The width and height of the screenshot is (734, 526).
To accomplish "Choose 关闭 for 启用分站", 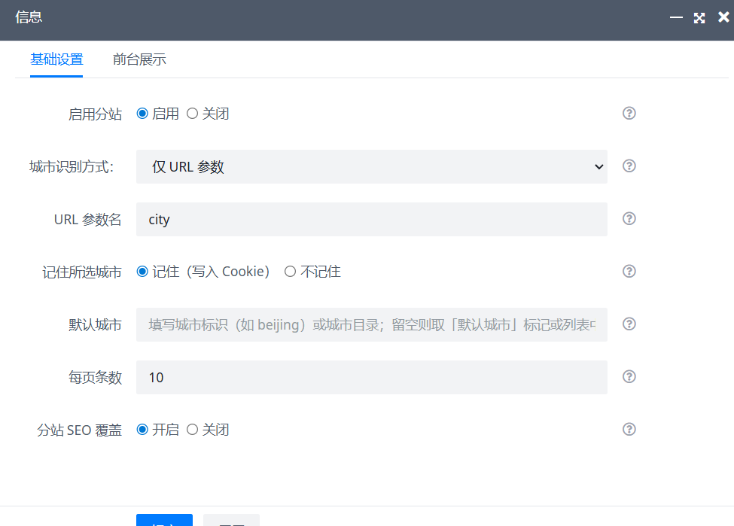I will coord(192,114).
